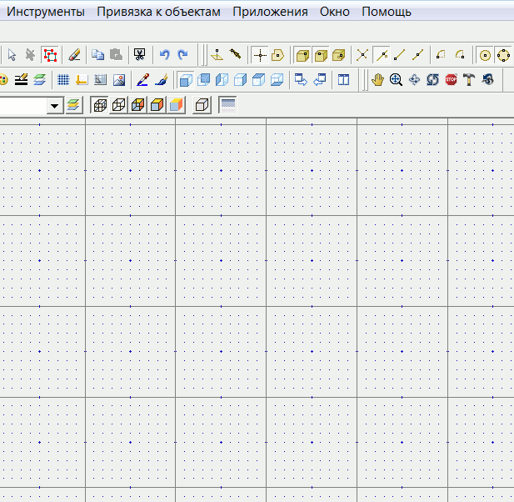Viewport: 514px width, 502px height.
Task: Click the hammer build icon
Action: tap(469, 80)
